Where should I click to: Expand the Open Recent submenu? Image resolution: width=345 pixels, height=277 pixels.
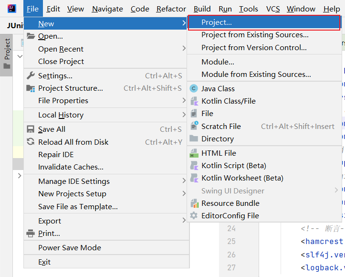184,49
